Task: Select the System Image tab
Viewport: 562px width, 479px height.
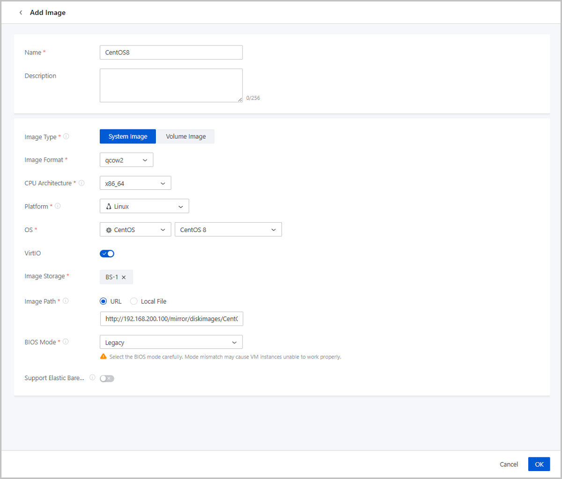Action: point(128,136)
